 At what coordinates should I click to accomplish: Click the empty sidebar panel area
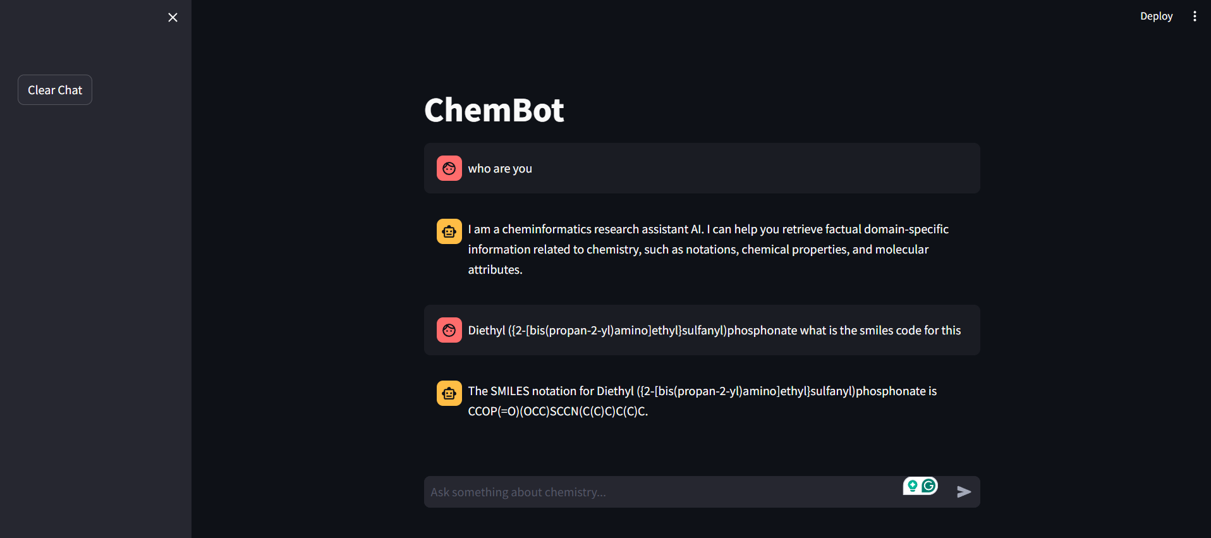[95, 316]
